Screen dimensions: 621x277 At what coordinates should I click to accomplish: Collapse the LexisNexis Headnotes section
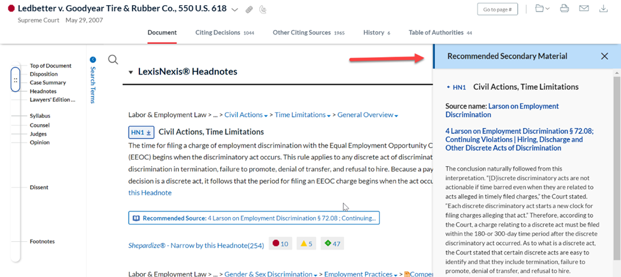[131, 72]
